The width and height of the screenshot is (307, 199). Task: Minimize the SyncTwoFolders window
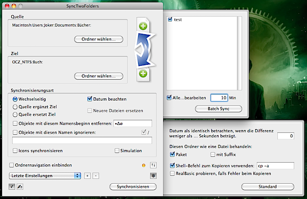14,6
